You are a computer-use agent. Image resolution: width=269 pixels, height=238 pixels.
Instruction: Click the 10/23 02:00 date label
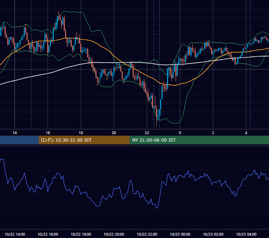pos(213,234)
